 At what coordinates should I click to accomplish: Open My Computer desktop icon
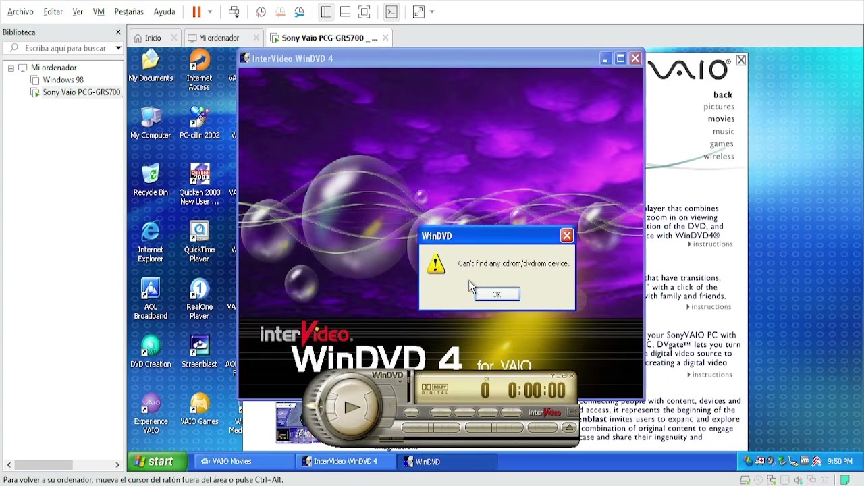(x=151, y=124)
